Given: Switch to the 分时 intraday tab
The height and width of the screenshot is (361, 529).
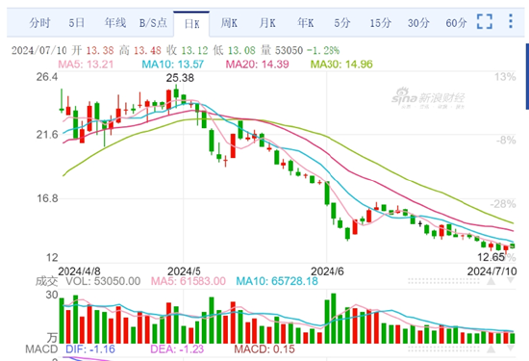Looking at the screenshot, I should 39,23.
